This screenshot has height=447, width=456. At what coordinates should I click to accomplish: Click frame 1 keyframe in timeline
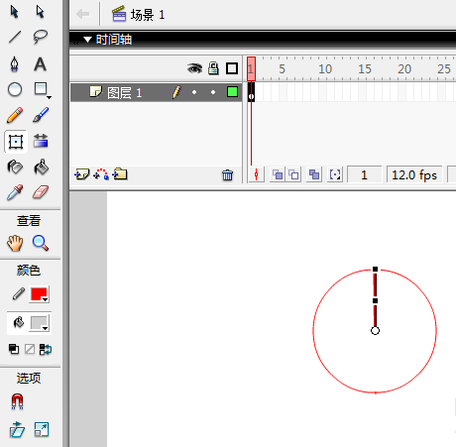pyautogui.click(x=251, y=92)
